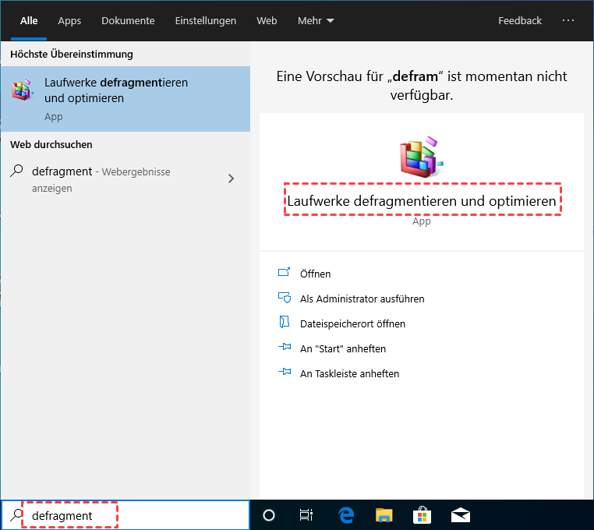594x530 pixels.
Task: Open defragment web results entry
Action: click(126, 179)
